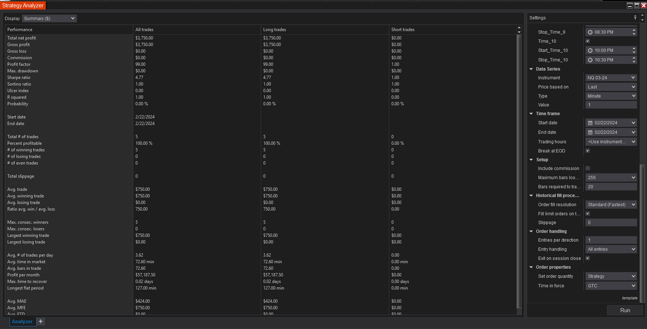
Task: Open the Entry handling dropdown
Action: pos(611,249)
